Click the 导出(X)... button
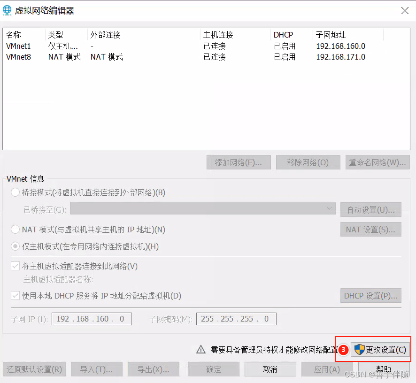 point(154,369)
